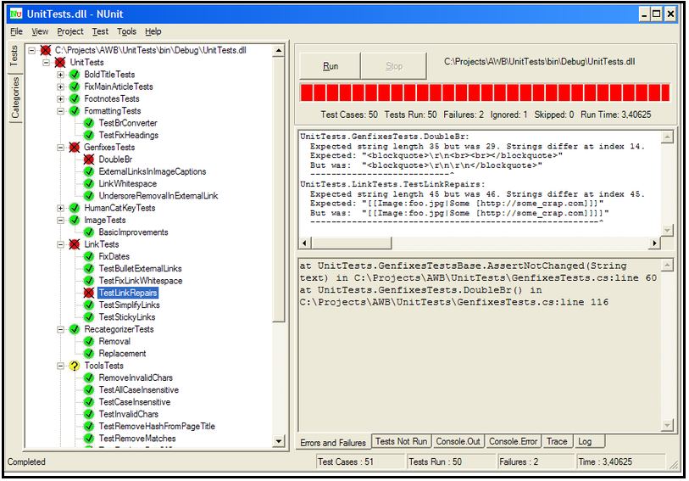
Task: Switch to the Tests Not Run tab
Action: (x=401, y=441)
